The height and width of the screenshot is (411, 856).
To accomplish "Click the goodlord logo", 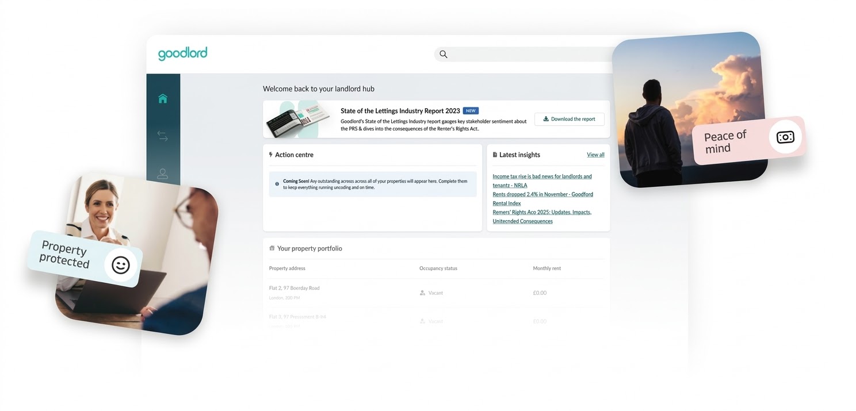I will (182, 53).
